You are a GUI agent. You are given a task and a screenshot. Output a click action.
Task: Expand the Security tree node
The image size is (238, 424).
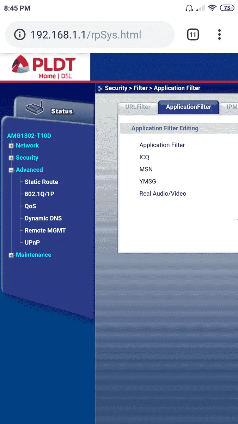point(11,158)
